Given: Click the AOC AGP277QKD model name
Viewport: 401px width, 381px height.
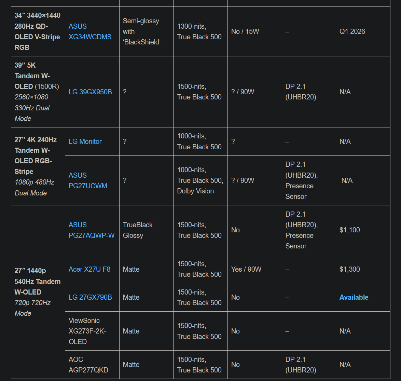Looking at the screenshot, I should [88, 365].
